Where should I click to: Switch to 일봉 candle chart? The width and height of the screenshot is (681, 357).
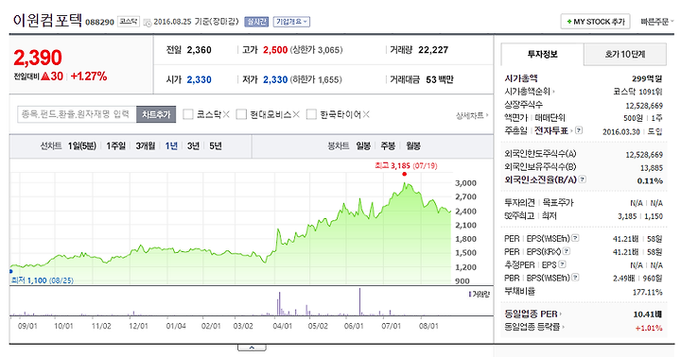363,146
